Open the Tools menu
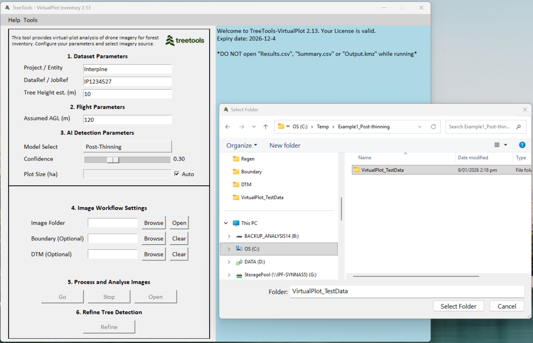 (x=30, y=20)
